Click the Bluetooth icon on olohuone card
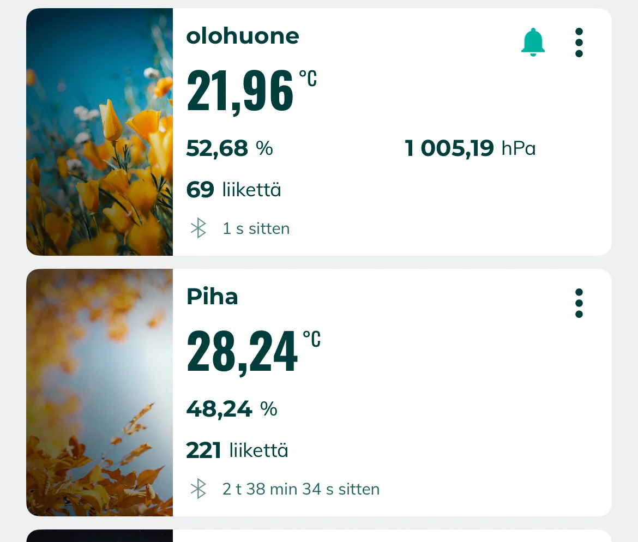Screen dimensions: 638x542 (x=198, y=228)
